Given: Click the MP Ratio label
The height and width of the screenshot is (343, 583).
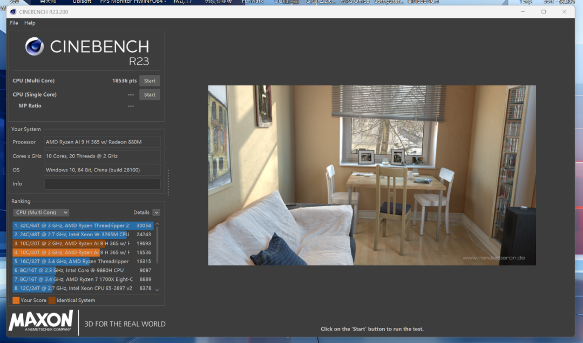Looking at the screenshot, I should point(30,106).
